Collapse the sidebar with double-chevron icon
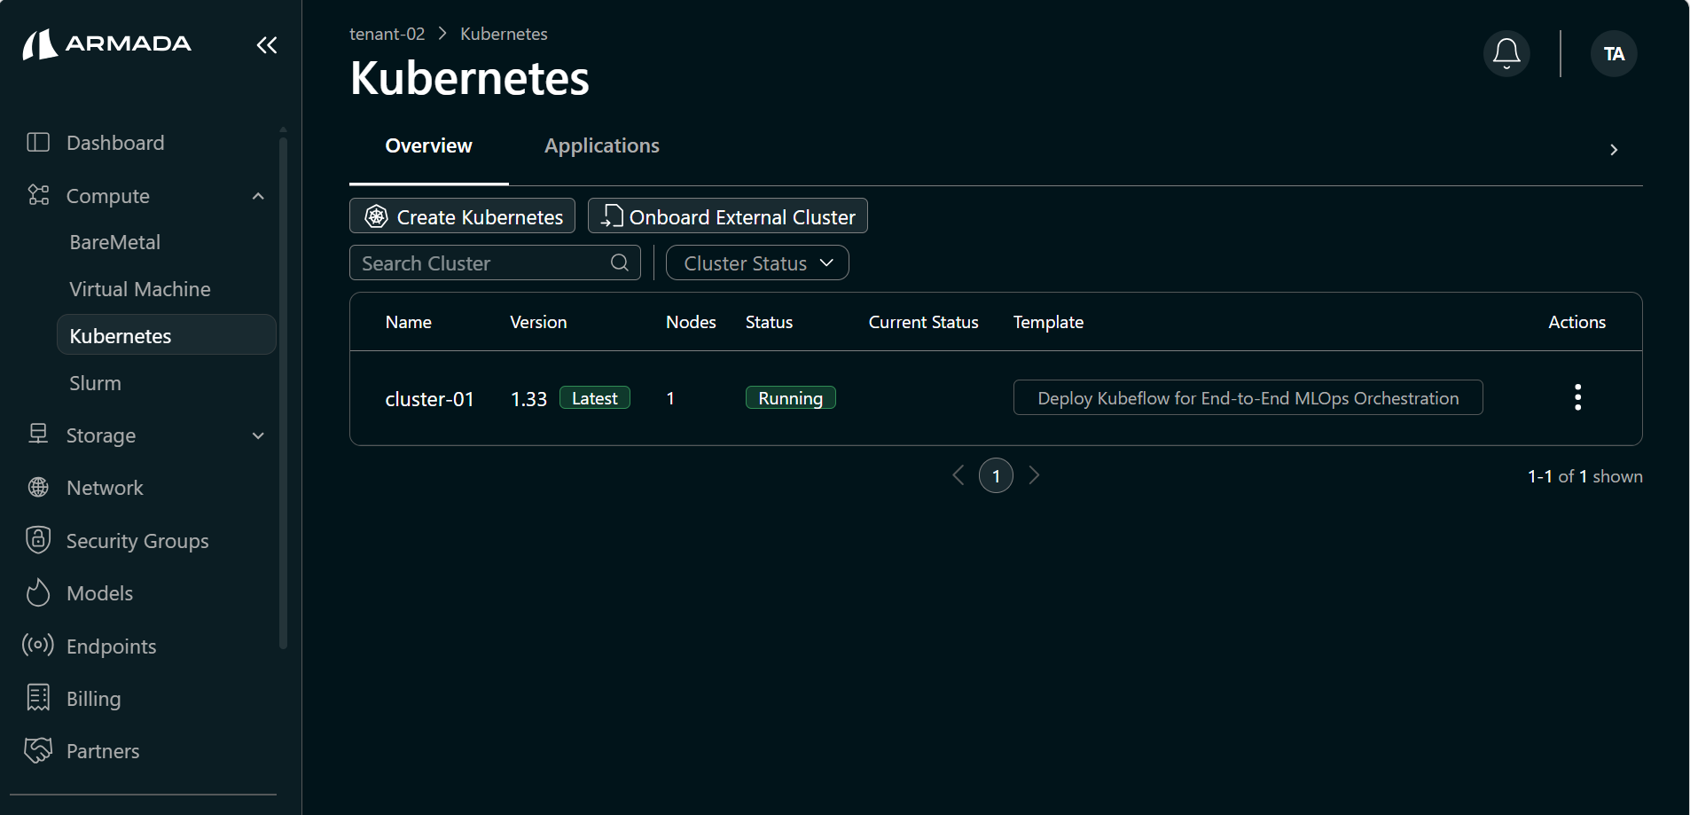1690x815 pixels. [x=266, y=45]
